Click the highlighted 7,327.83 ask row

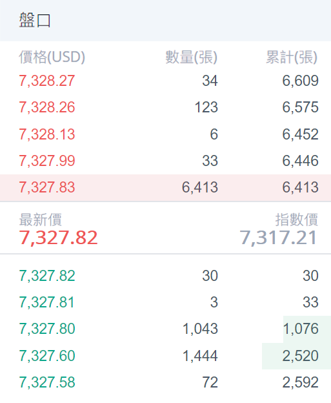pyautogui.click(x=165, y=188)
